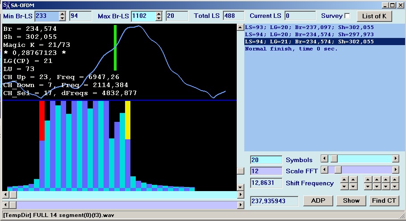
Task: Tick the Survey checkbox
Action: [347, 16]
